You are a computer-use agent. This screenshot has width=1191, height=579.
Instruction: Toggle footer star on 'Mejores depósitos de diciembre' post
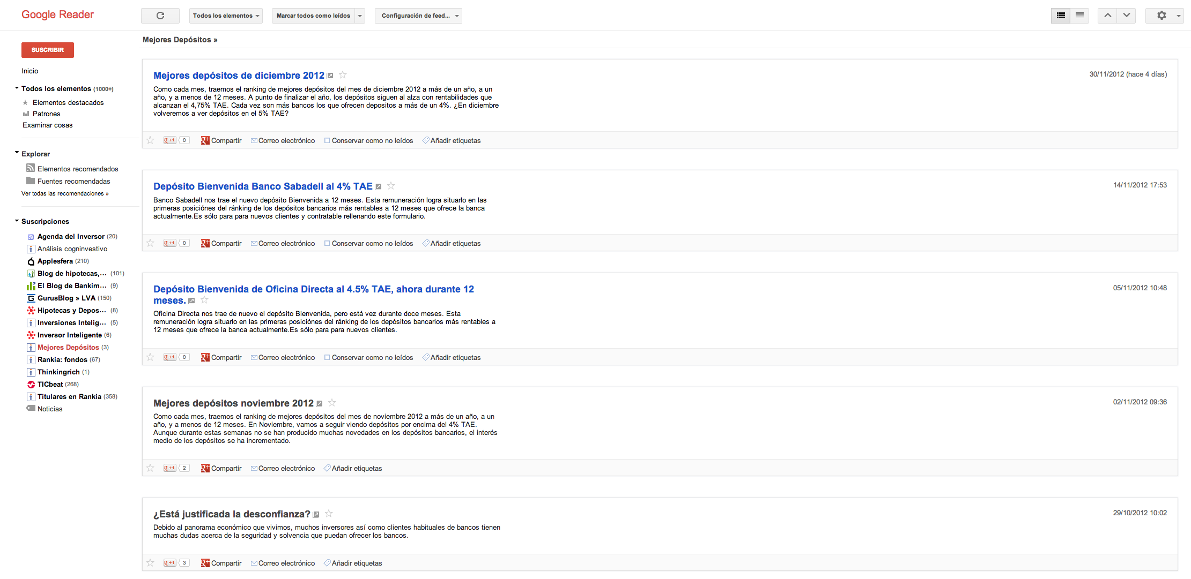point(151,140)
